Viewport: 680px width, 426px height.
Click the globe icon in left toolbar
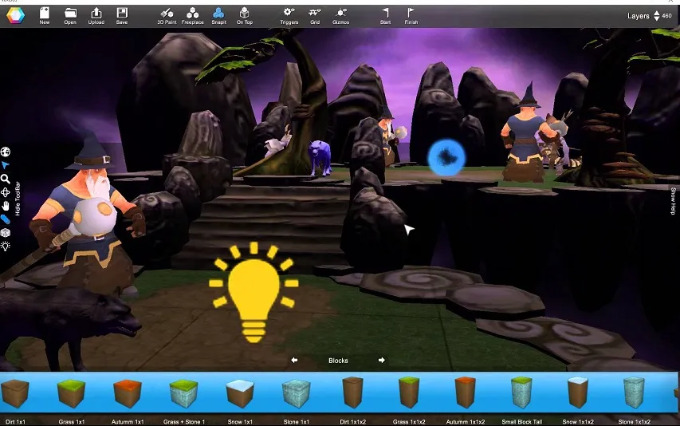6,152
